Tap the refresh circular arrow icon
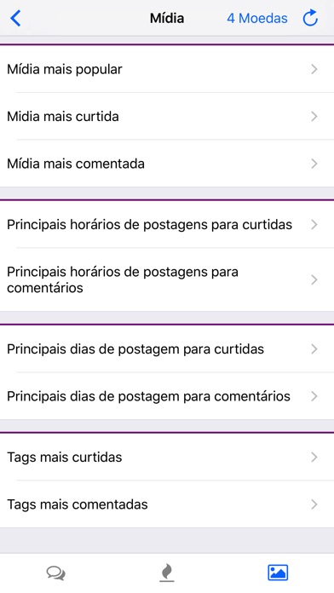The height and width of the screenshot is (593, 334). pos(310,18)
